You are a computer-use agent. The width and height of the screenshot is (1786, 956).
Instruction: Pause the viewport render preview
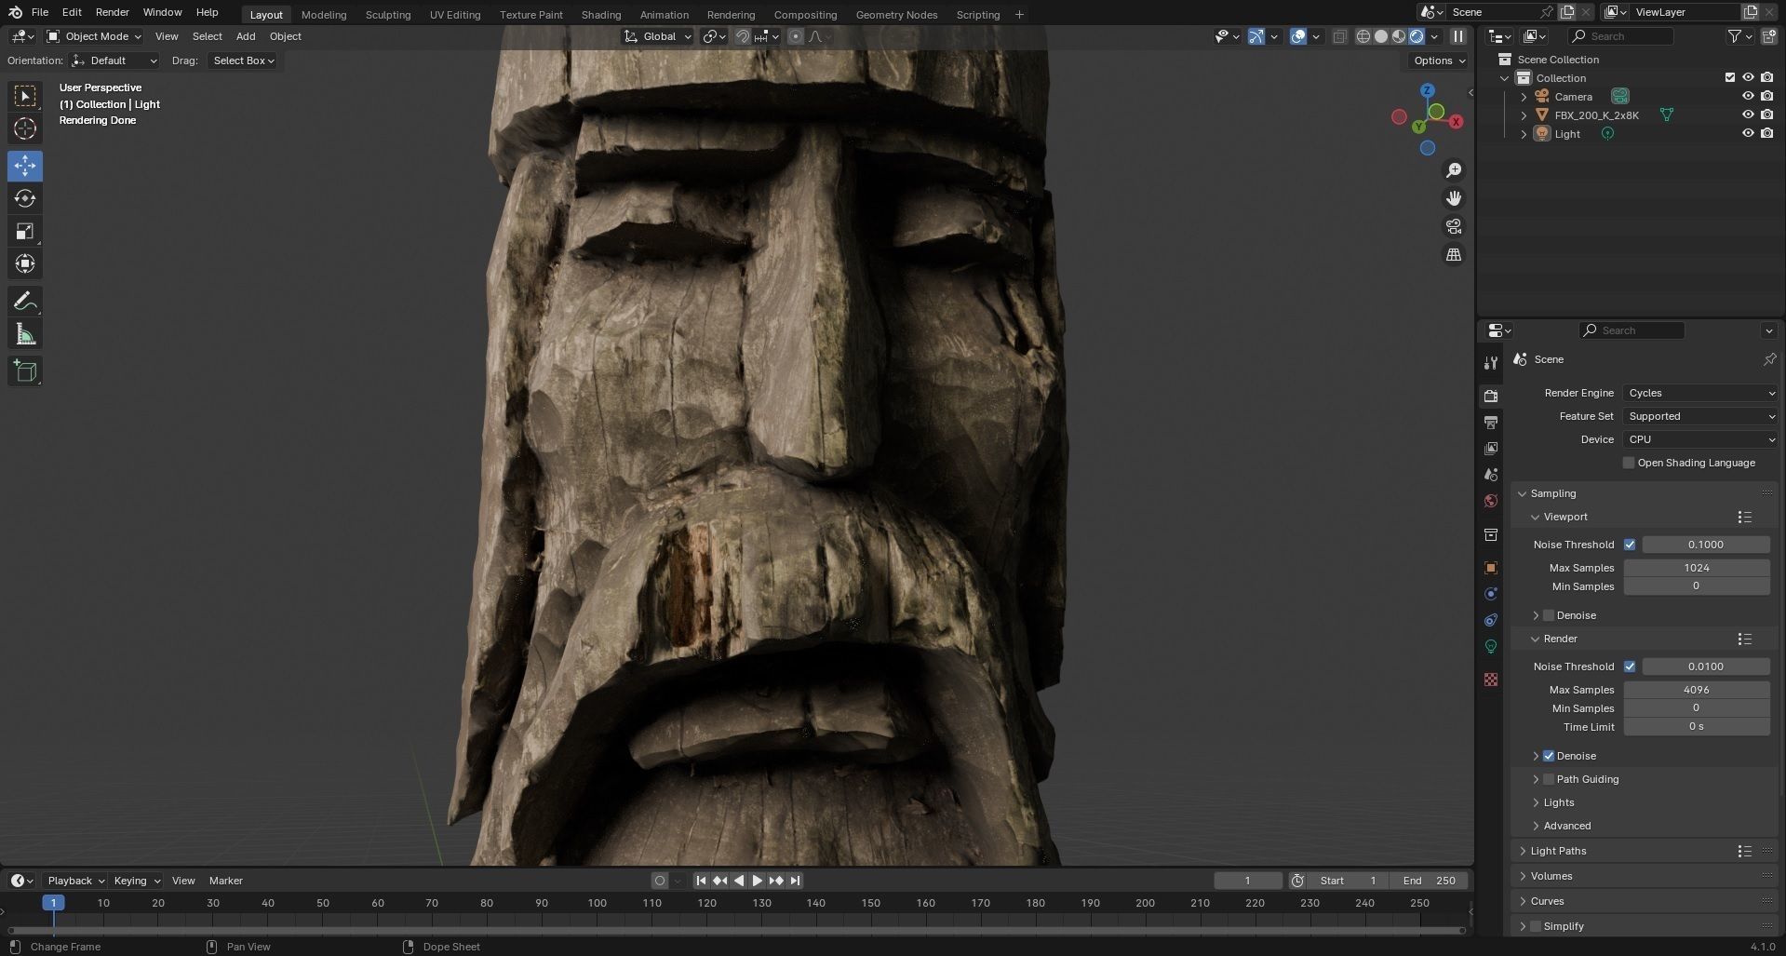click(1458, 36)
